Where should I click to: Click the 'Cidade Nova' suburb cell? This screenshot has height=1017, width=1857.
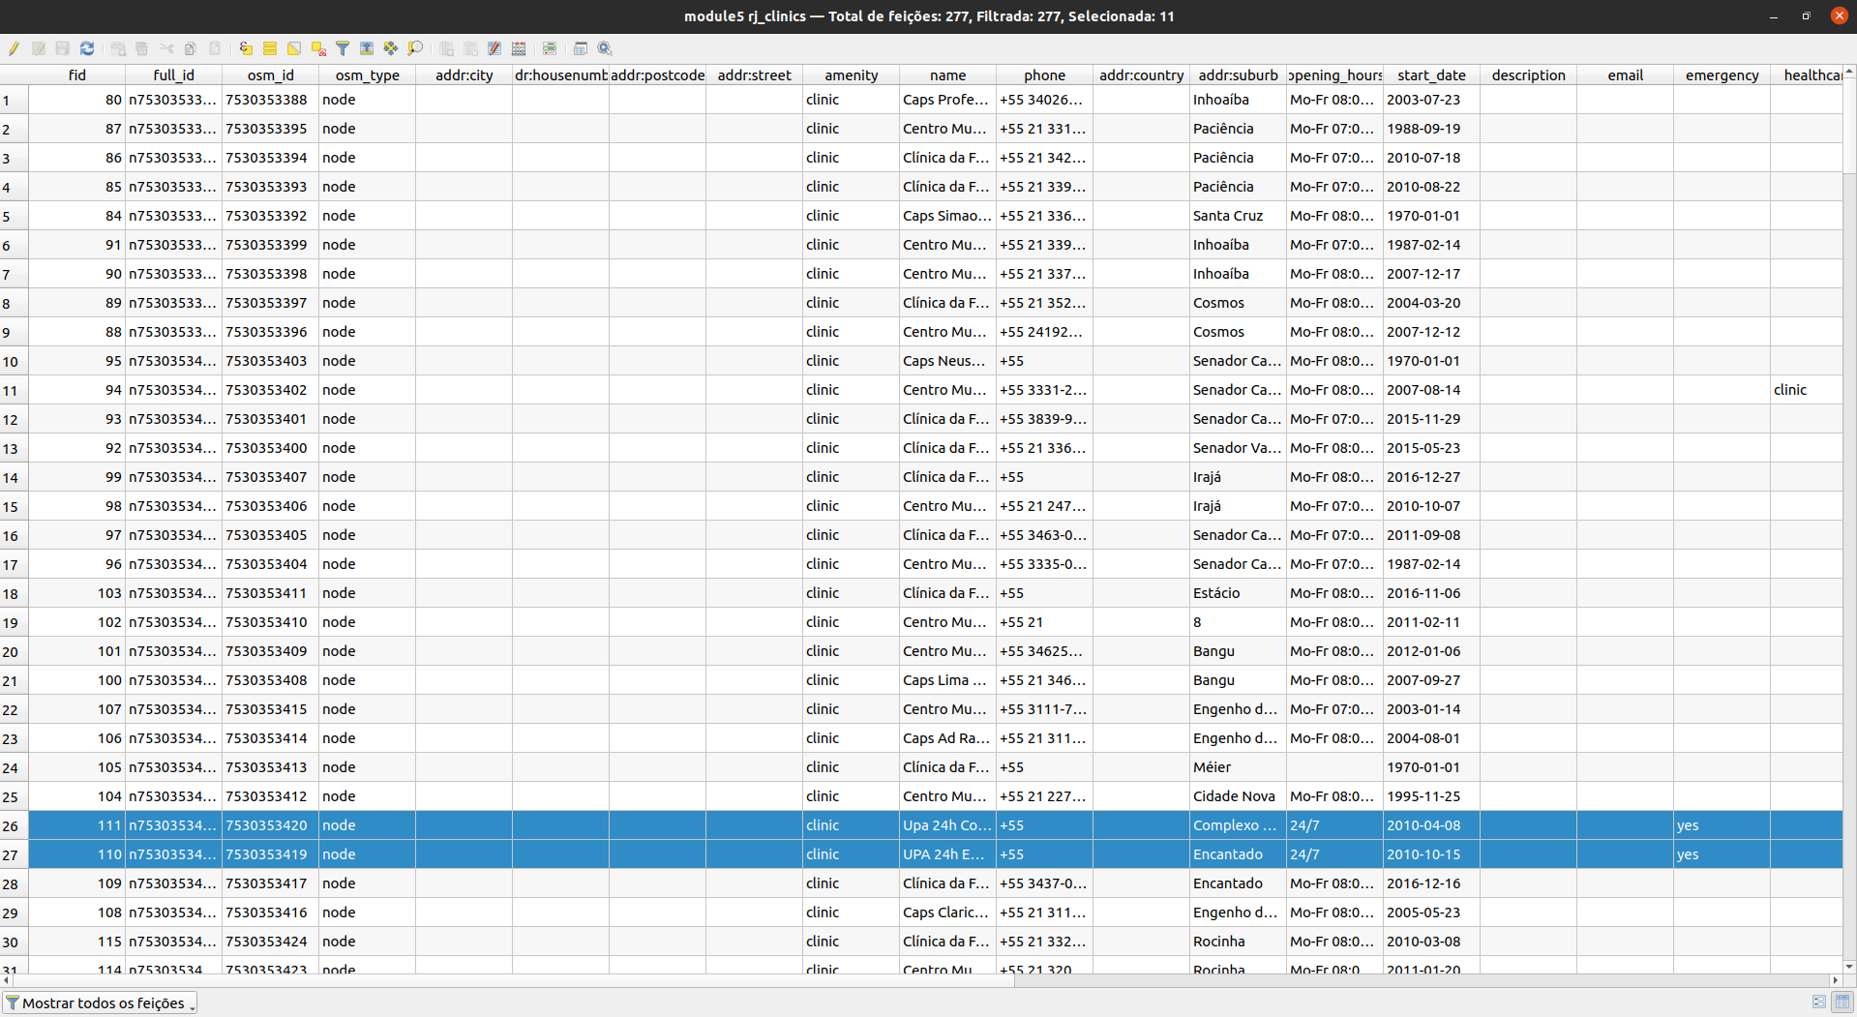(x=1239, y=796)
